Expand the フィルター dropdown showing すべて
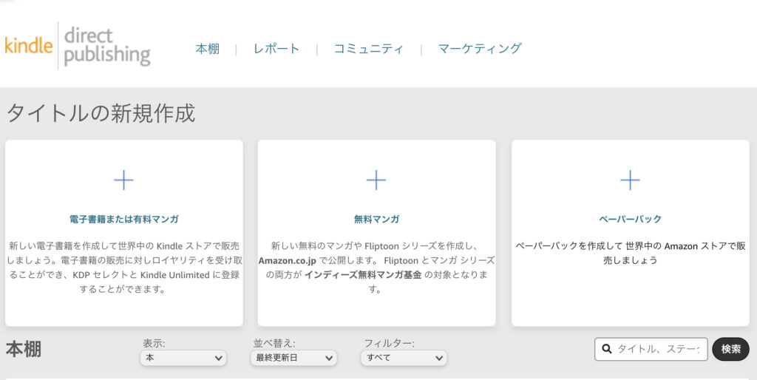The height and width of the screenshot is (380, 757). (x=404, y=358)
